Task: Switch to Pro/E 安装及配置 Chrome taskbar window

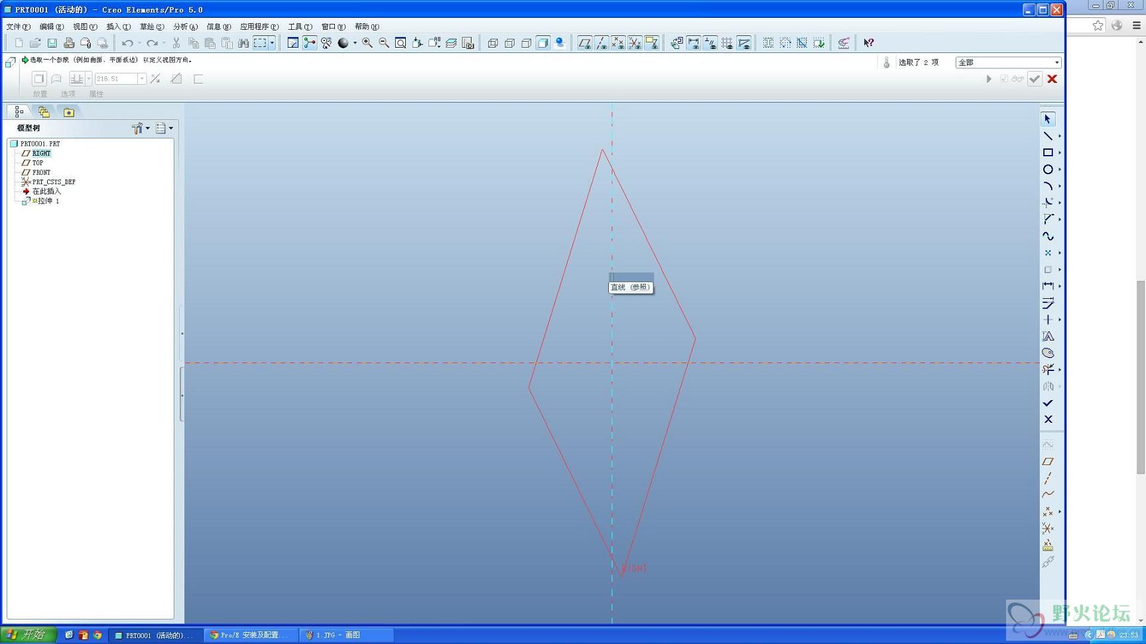Action: [x=250, y=635]
